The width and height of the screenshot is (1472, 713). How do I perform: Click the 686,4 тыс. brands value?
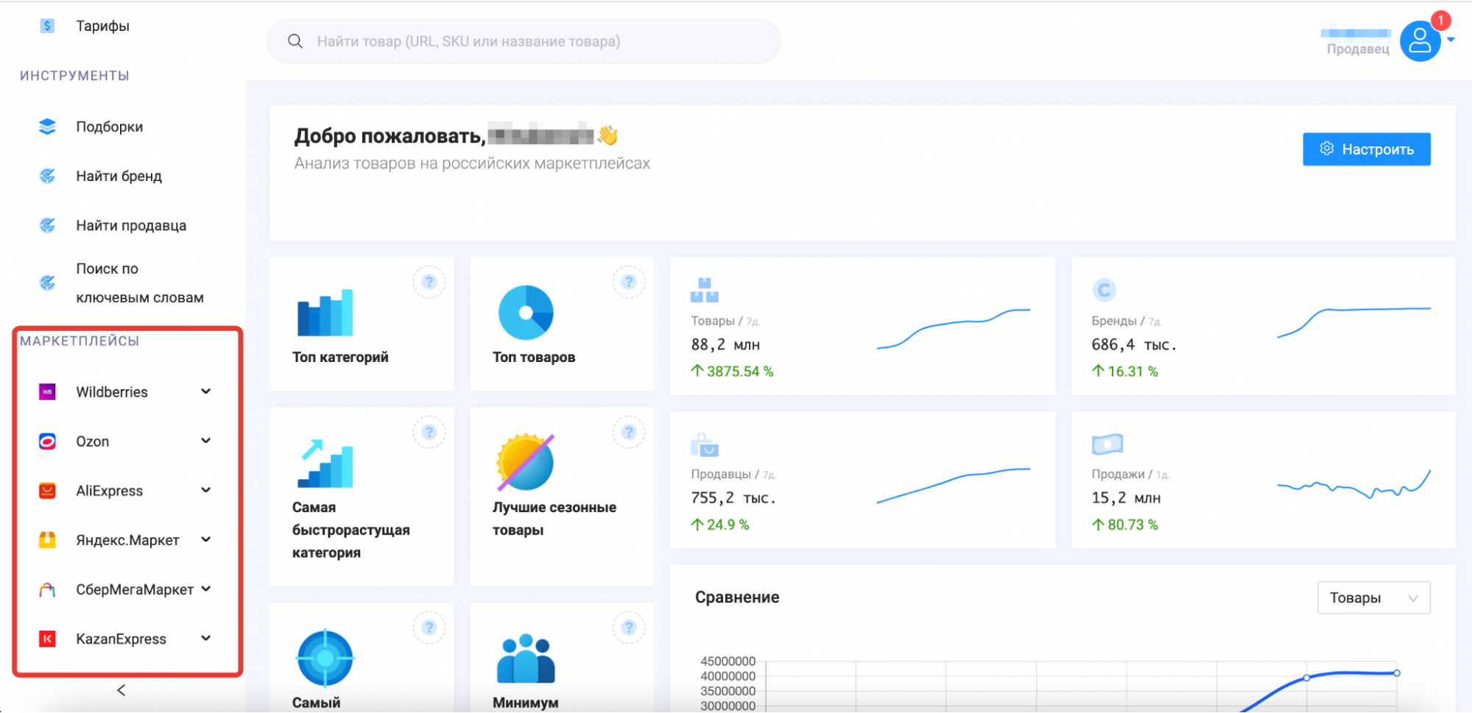pos(1134,344)
